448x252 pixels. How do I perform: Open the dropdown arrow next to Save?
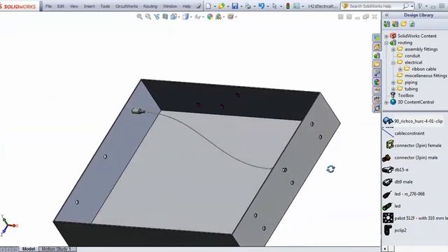point(241,6)
